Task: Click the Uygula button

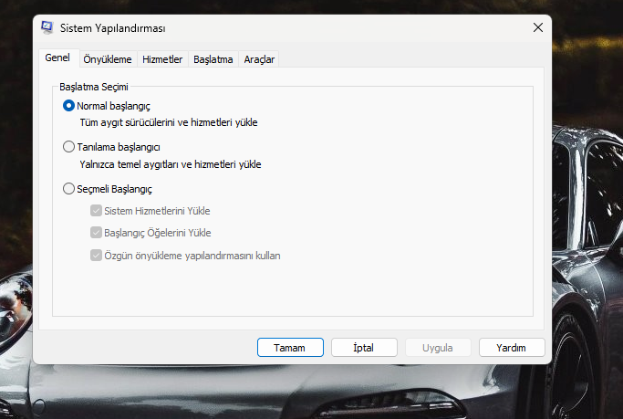Action: (x=438, y=348)
